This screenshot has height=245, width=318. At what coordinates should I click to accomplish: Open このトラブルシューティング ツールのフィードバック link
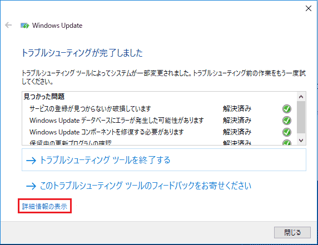(x=146, y=186)
